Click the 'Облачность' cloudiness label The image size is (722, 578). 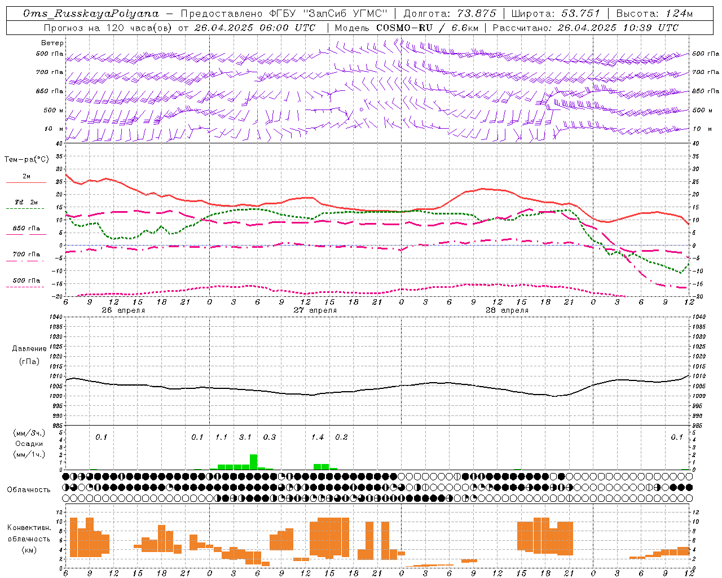(x=29, y=490)
